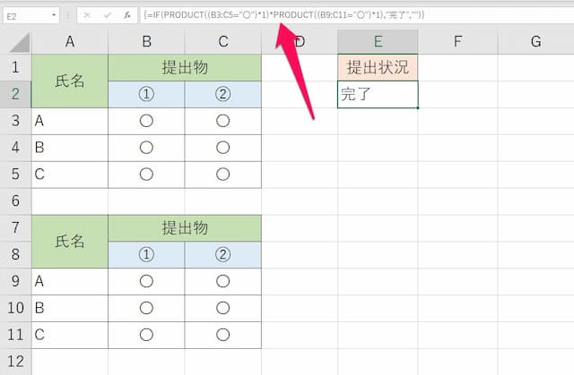Select column E header
The image size is (574, 375).
tap(378, 40)
